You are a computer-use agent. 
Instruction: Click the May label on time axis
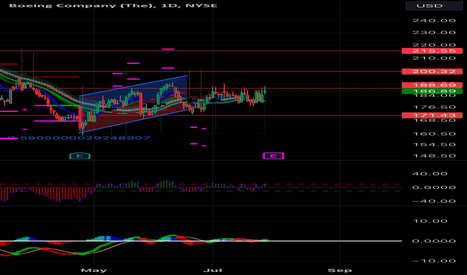pyautogui.click(x=94, y=270)
